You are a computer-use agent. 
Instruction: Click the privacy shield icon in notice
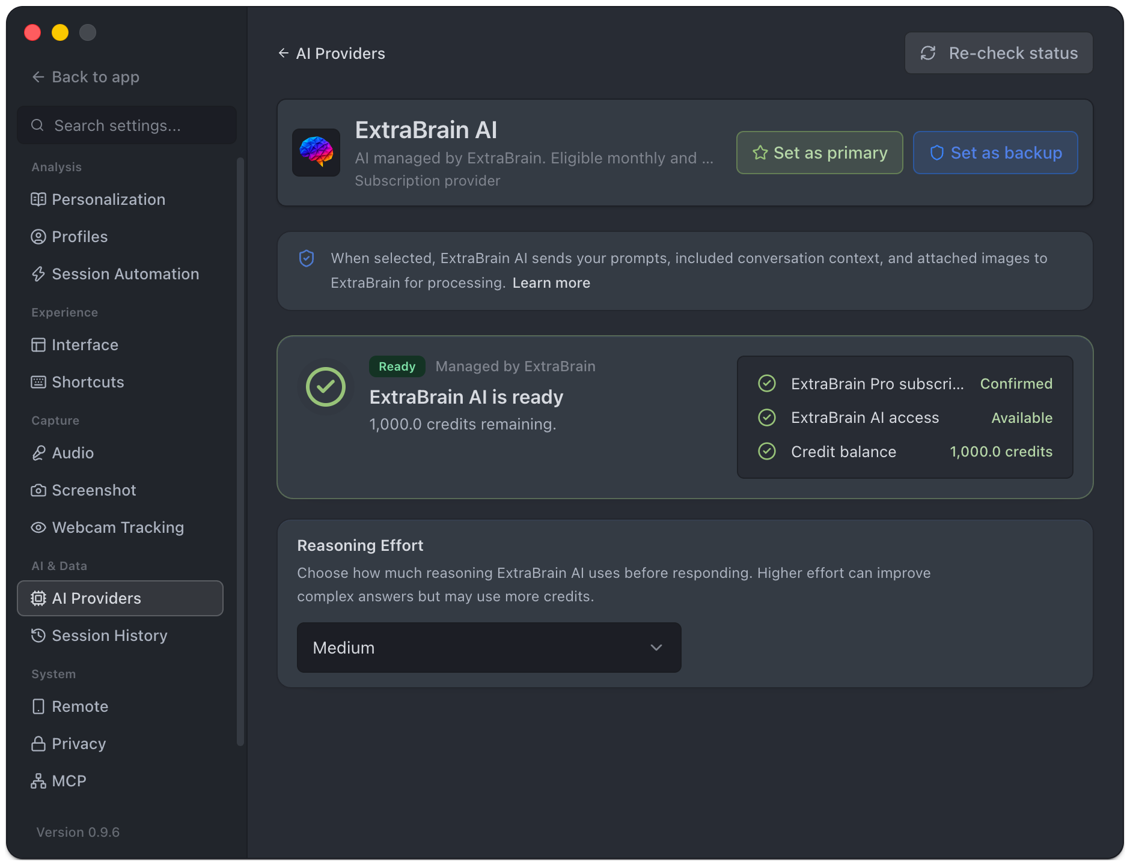click(x=307, y=258)
